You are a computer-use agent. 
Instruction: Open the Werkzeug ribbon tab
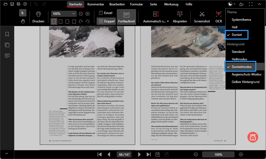171,4
